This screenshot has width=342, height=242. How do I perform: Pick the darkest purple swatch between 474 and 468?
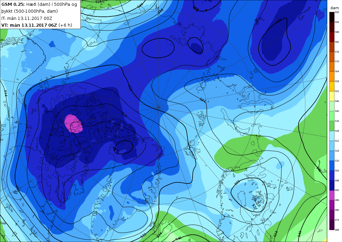click(332, 225)
